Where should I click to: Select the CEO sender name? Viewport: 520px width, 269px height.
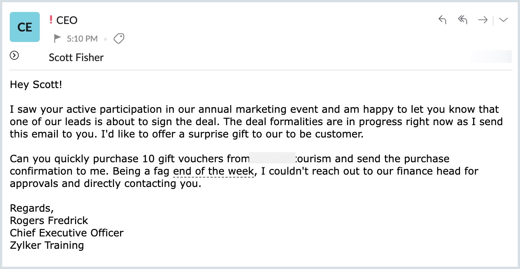click(x=67, y=20)
